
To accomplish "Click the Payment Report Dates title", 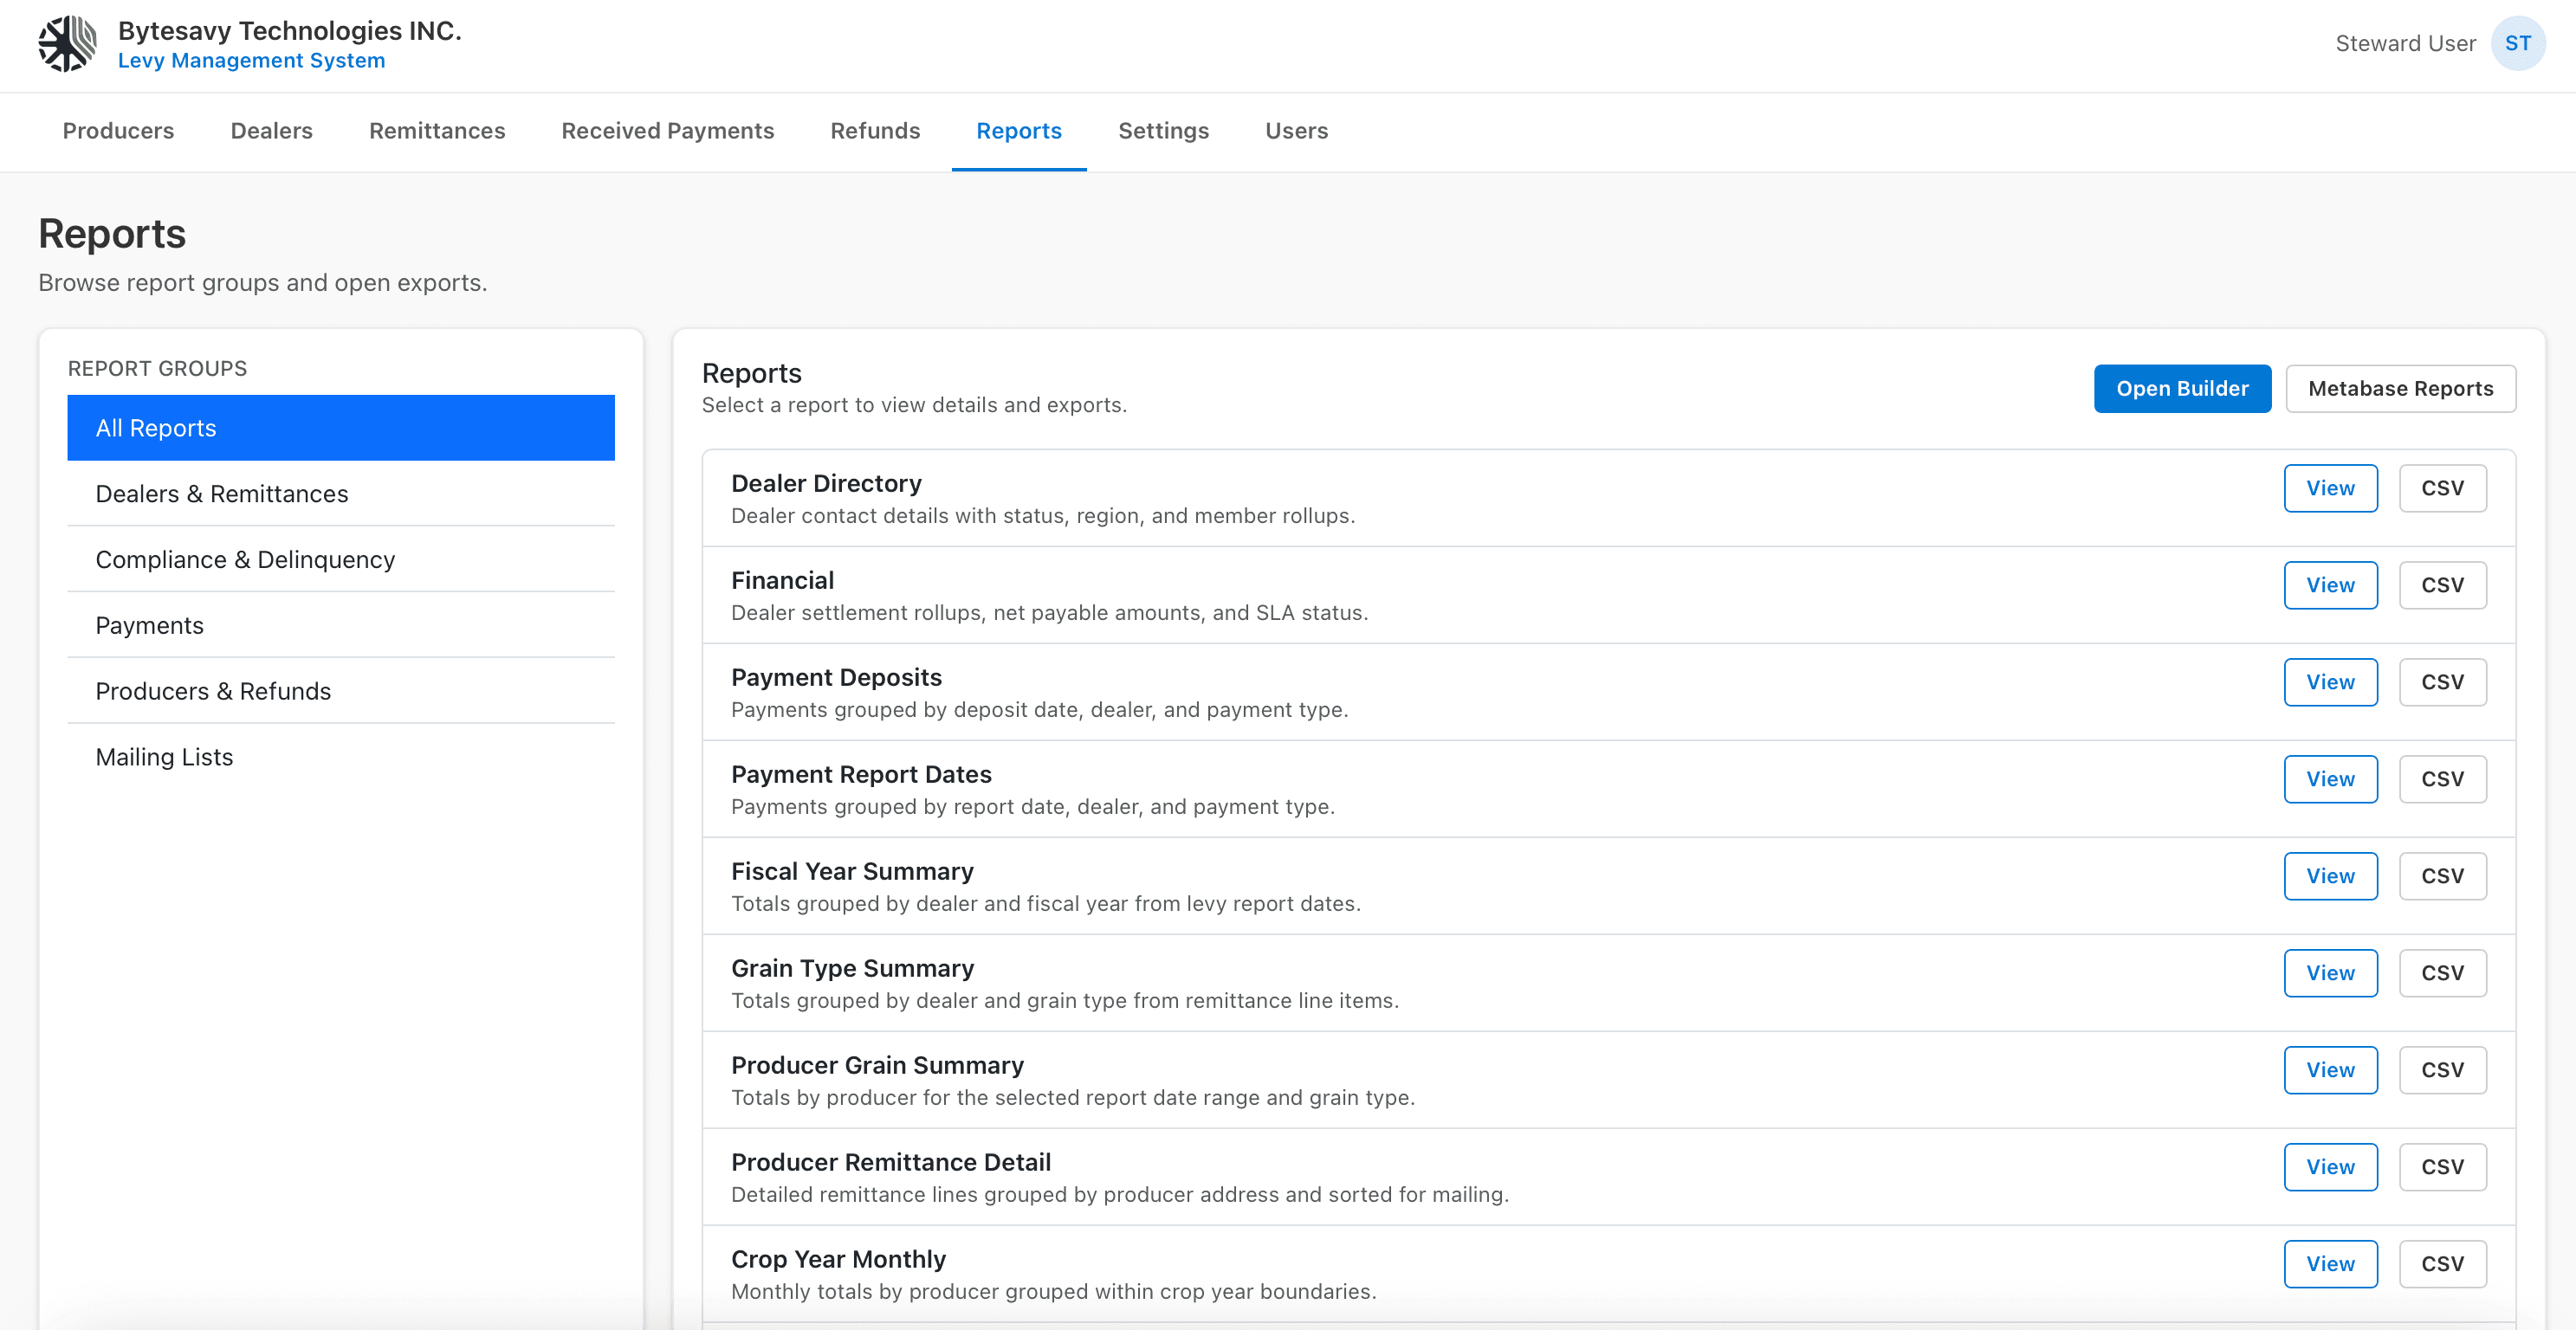I will point(861,775).
